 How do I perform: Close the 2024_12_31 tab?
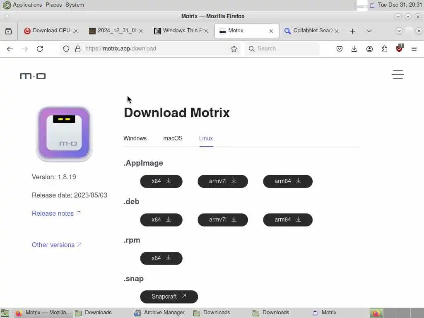[x=141, y=31]
